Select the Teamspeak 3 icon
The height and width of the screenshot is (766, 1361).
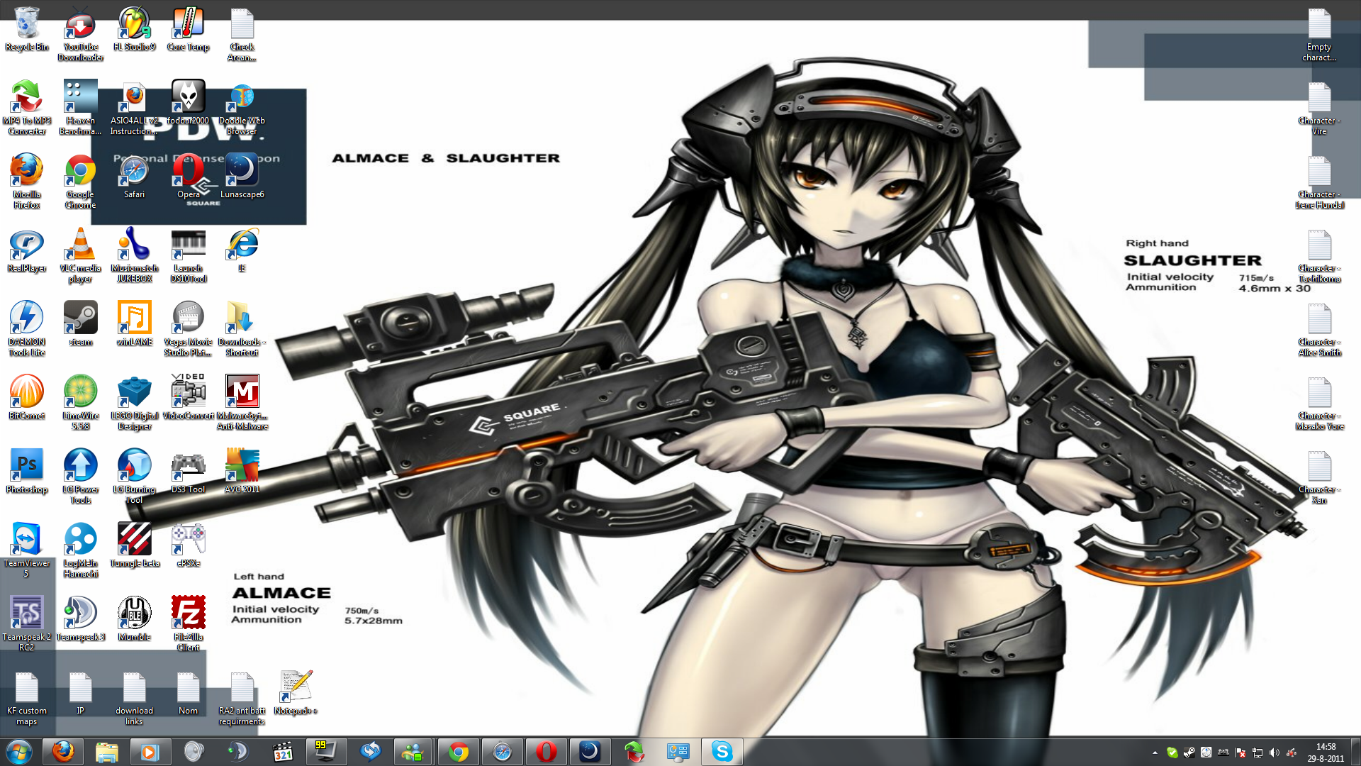pos(81,619)
